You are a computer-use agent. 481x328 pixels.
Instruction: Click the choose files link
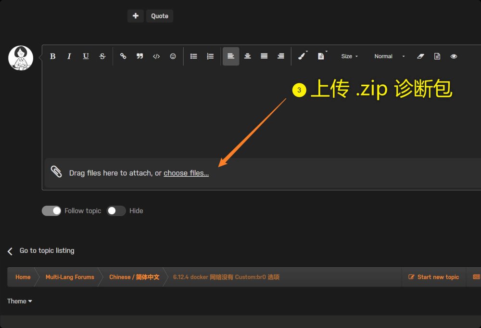coord(186,173)
